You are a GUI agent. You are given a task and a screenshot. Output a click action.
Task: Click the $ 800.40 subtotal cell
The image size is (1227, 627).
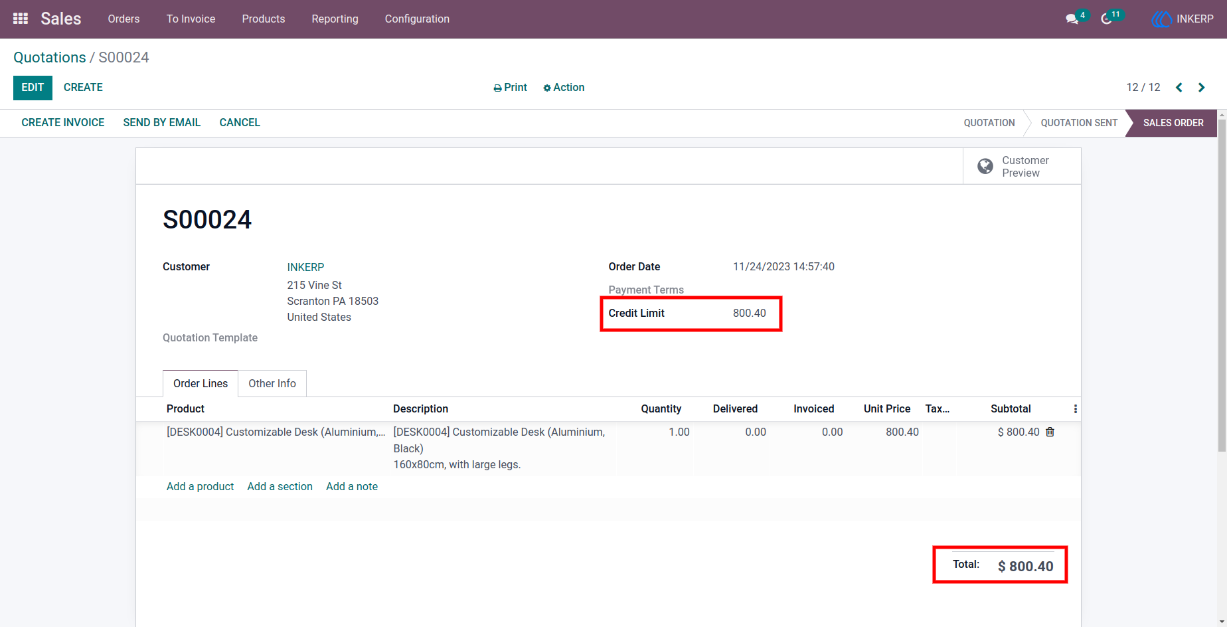click(1018, 432)
